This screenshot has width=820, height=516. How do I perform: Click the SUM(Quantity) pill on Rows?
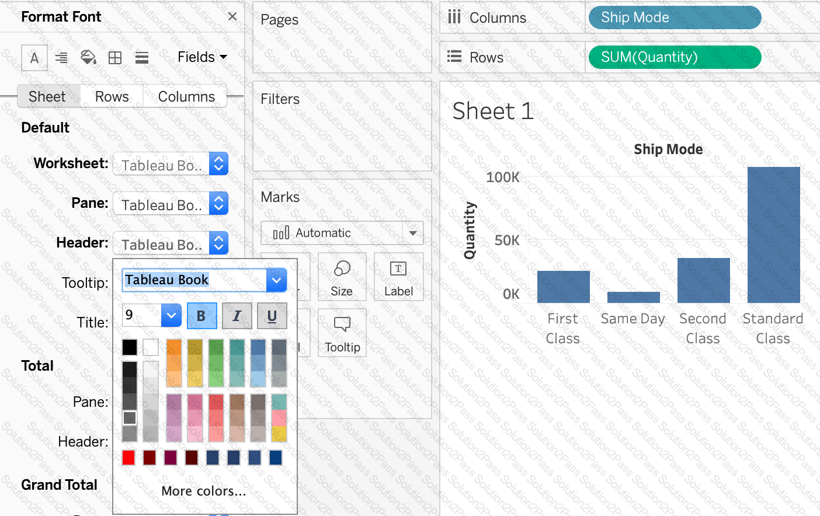click(x=675, y=57)
